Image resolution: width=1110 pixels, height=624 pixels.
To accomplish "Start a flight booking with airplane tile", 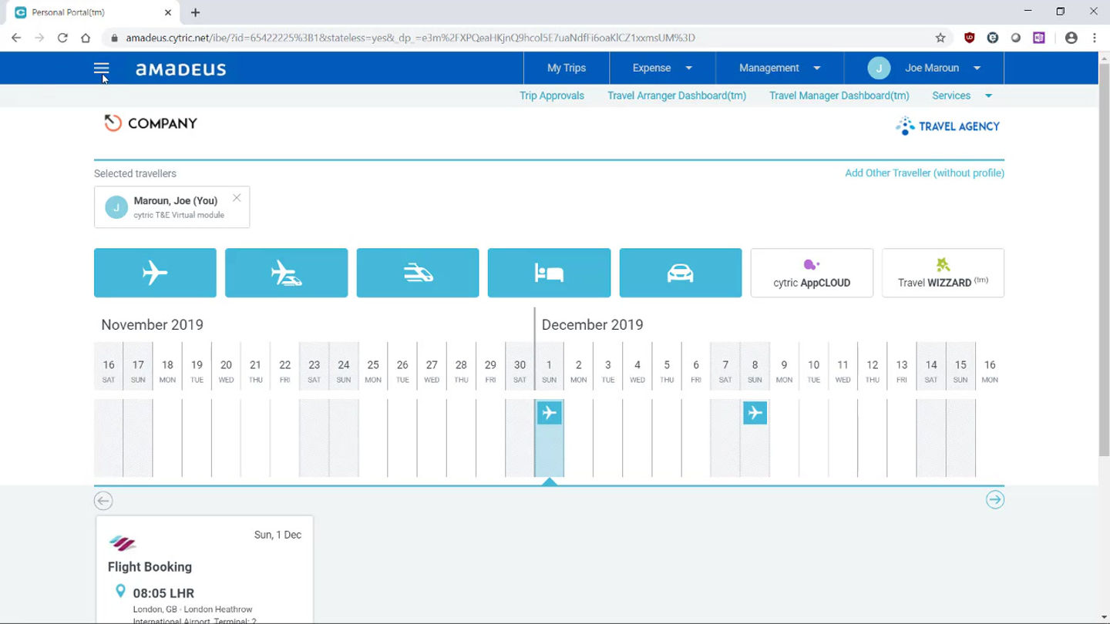I will (x=155, y=273).
